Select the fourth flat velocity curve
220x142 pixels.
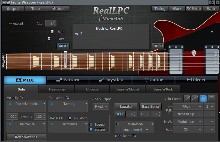pos(212,99)
